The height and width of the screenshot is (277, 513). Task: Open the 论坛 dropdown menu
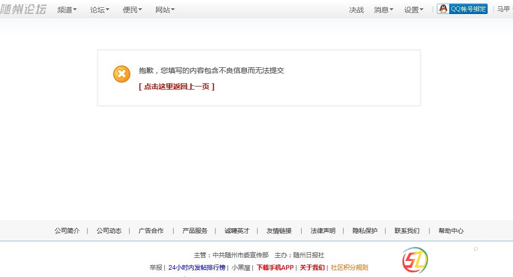[99, 10]
